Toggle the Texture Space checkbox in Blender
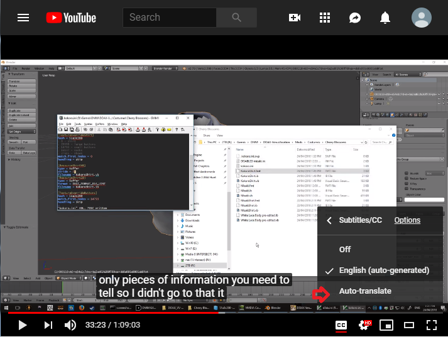448x337 pixels. pos(407,178)
